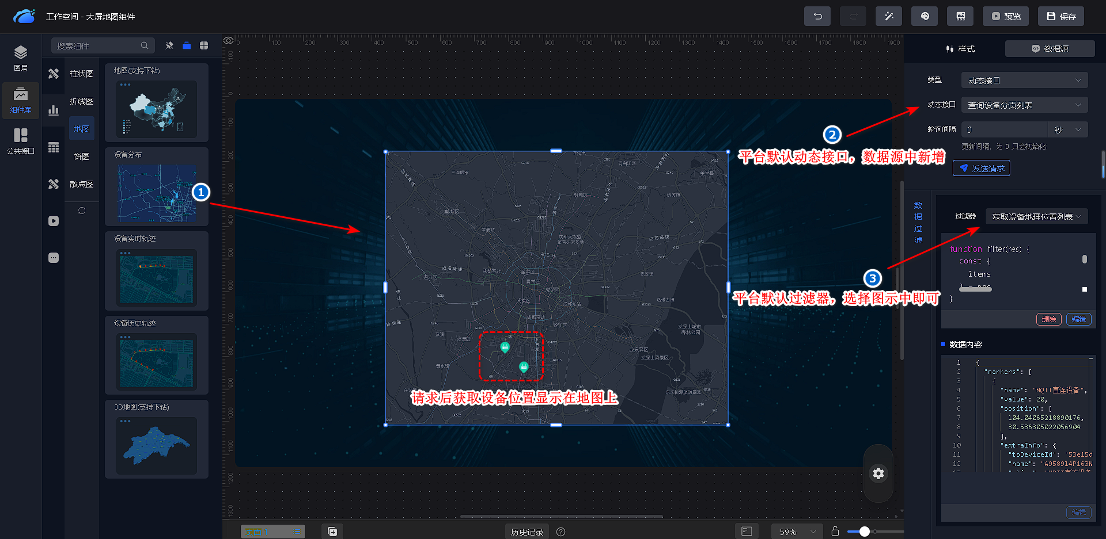The width and height of the screenshot is (1106, 539).
Task: Select the 饼图 chart category
Action: click(81, 156)
